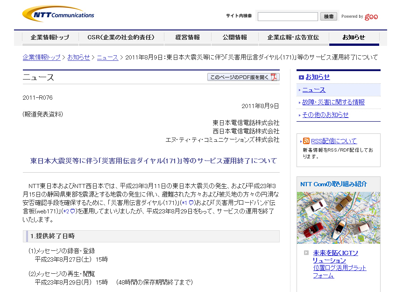The width and height of the screenshot is (403, 292).
Task: Open the 企業広報・広告宣伝 tab
Action: point(293,37)
